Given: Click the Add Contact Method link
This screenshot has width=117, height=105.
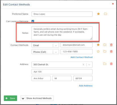Looking at the screenshot, I should 82,57.
